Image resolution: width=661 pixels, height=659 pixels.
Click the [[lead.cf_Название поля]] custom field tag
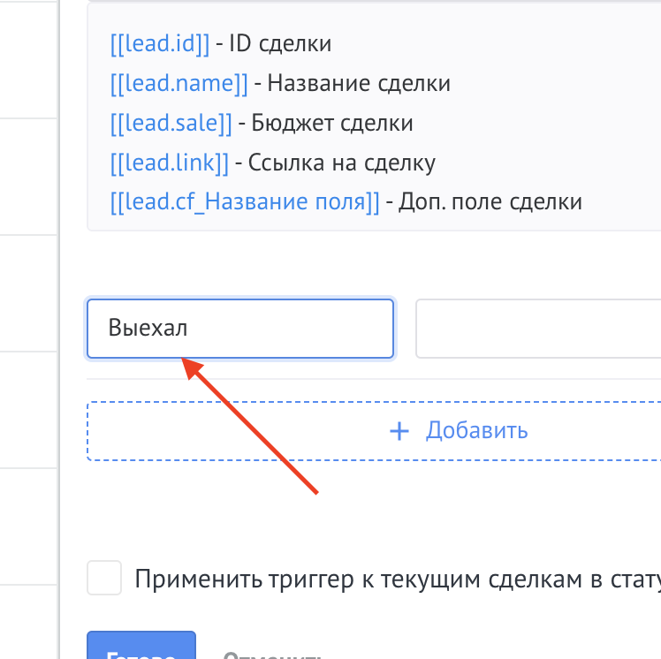(x=244, y=201)
